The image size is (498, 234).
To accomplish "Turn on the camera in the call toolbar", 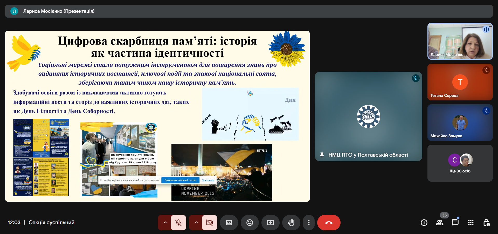I will [209, 223].
